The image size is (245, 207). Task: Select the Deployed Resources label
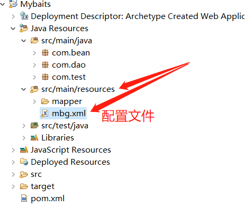pos(70,162)
